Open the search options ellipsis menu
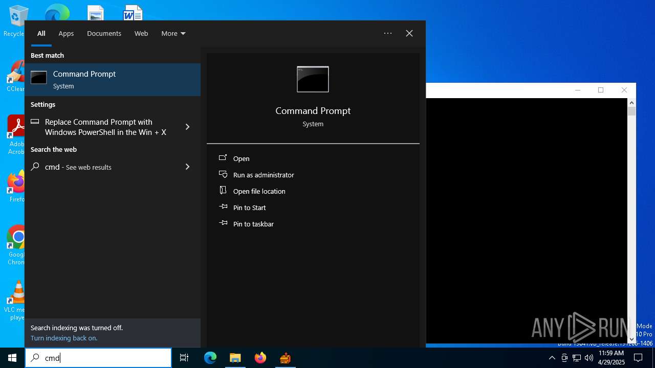The image size is (655, 368). [x=388, y=33]
